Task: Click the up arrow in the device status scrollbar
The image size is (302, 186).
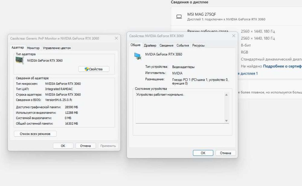Action: [226, 95]
